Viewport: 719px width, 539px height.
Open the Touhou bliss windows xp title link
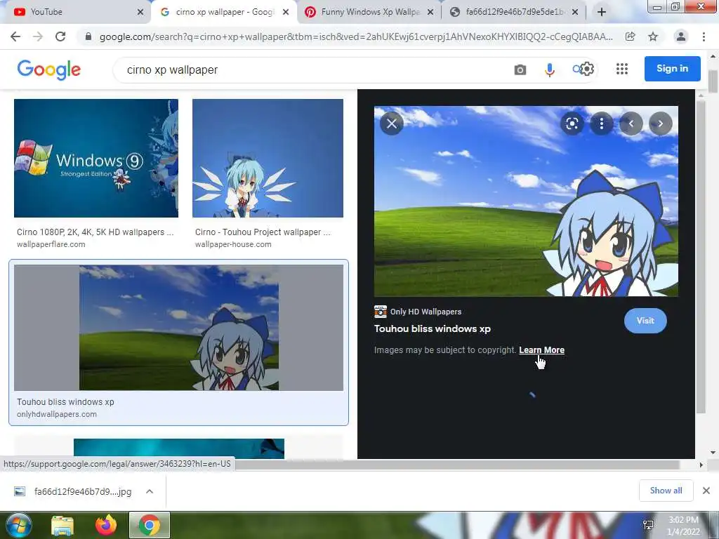click(433, 328)
